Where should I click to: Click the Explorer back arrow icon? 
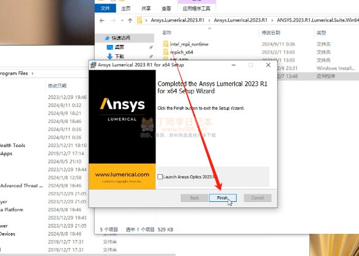(x=102, y=21)
